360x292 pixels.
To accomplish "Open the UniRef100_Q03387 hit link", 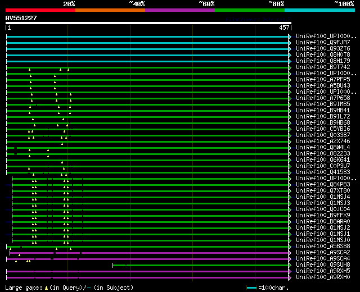I will 323,135.
